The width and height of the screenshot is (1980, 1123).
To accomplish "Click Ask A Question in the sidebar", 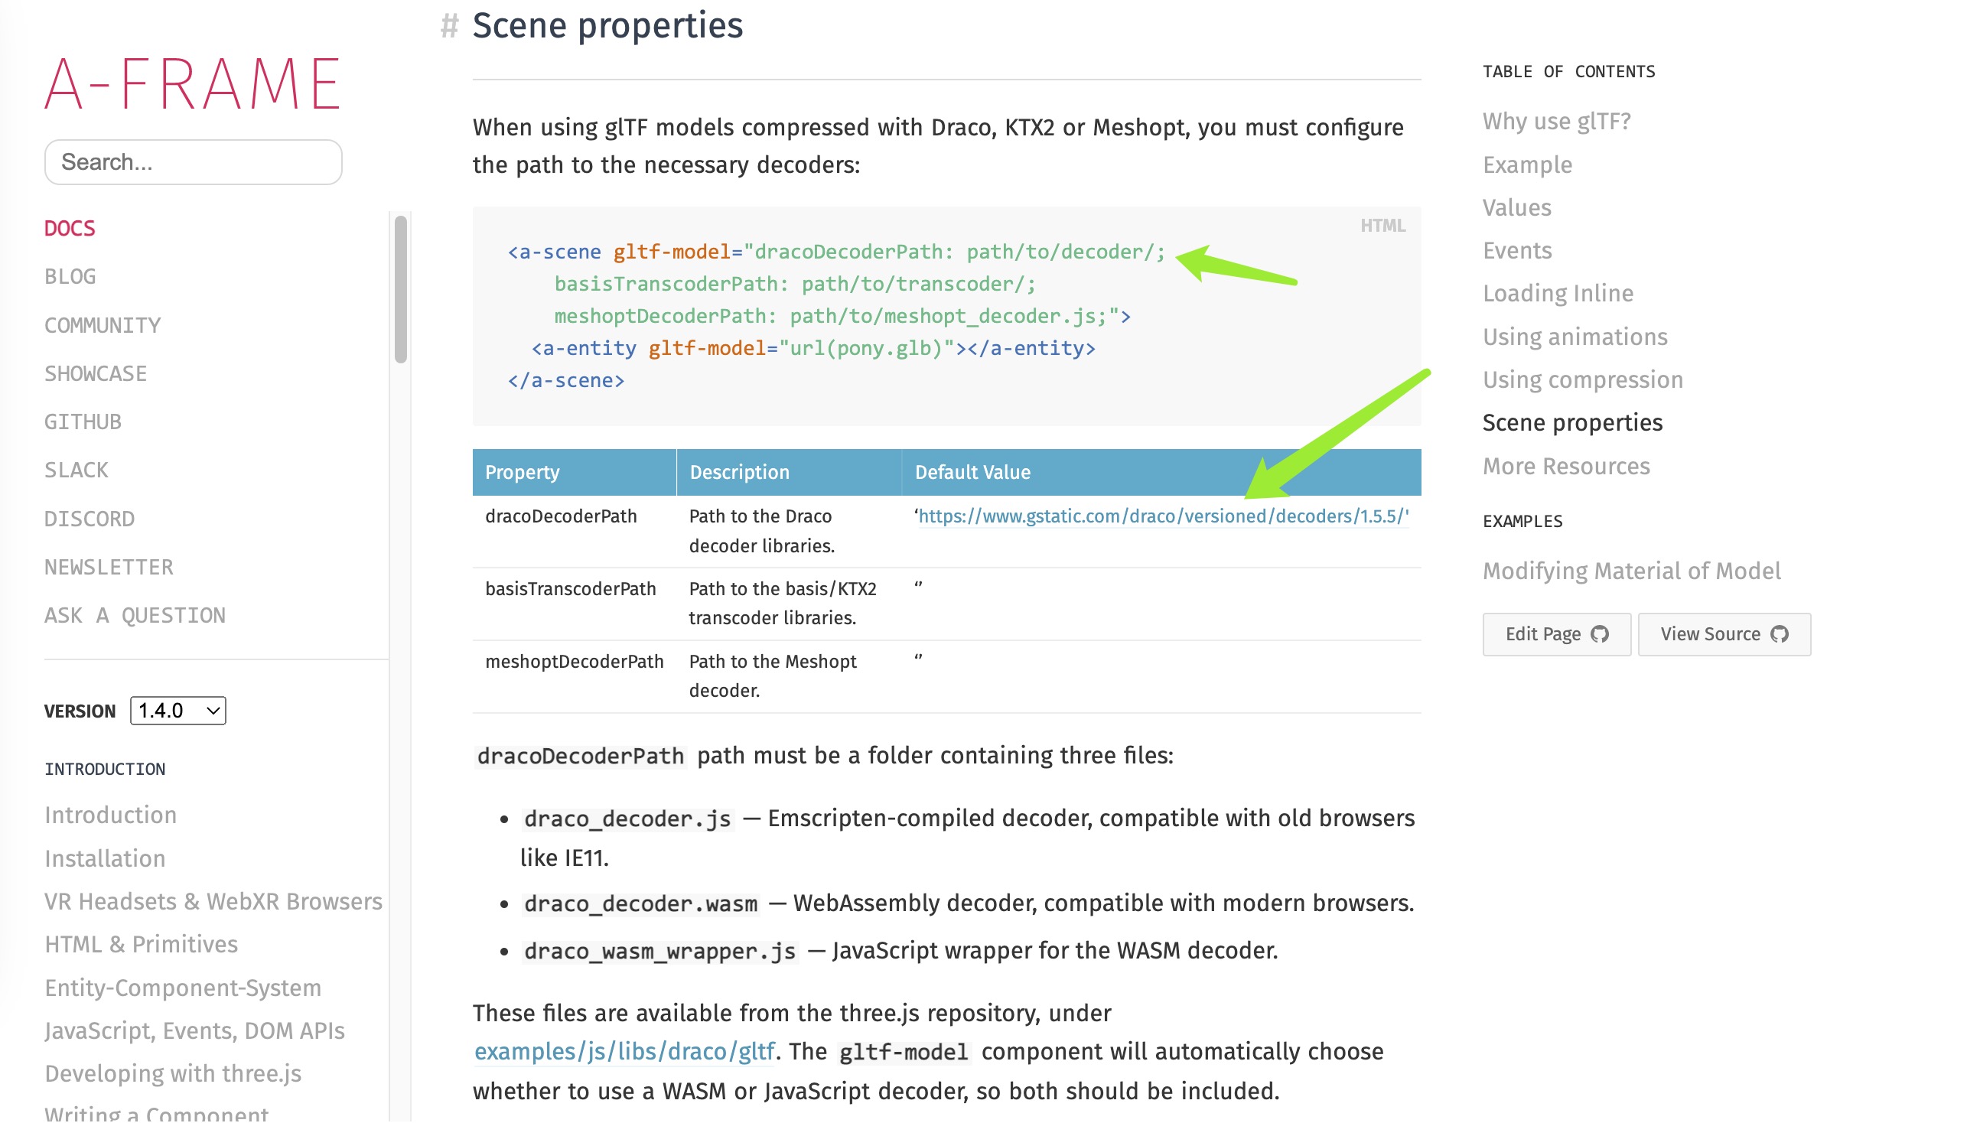I will (135, 615).
